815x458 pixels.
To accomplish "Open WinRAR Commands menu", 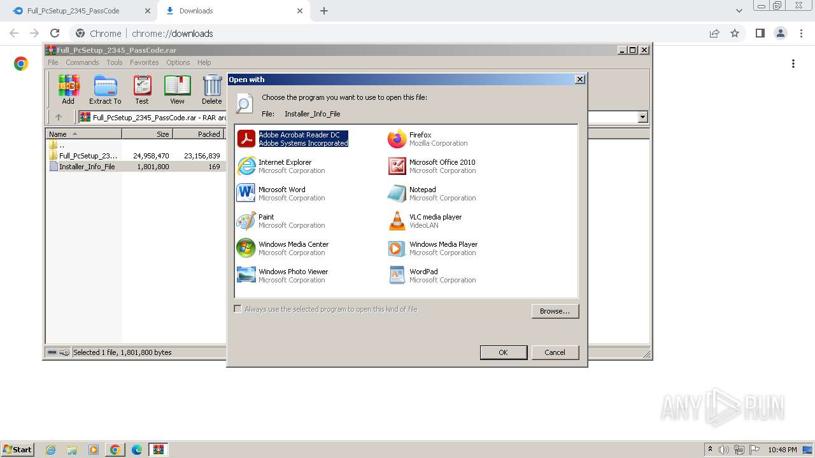I will (x=82, y=62).
